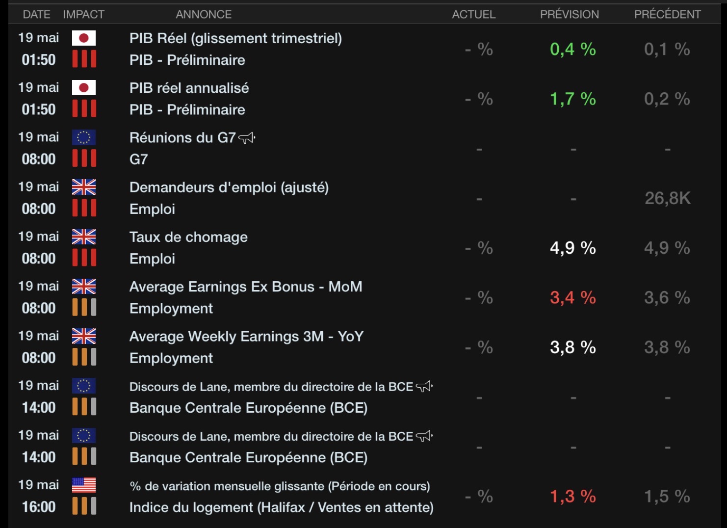The height and width of the screenshot is (528, 727).
Task: Click the Japan flag beside PIB Réel
Action: click(84, 38)
